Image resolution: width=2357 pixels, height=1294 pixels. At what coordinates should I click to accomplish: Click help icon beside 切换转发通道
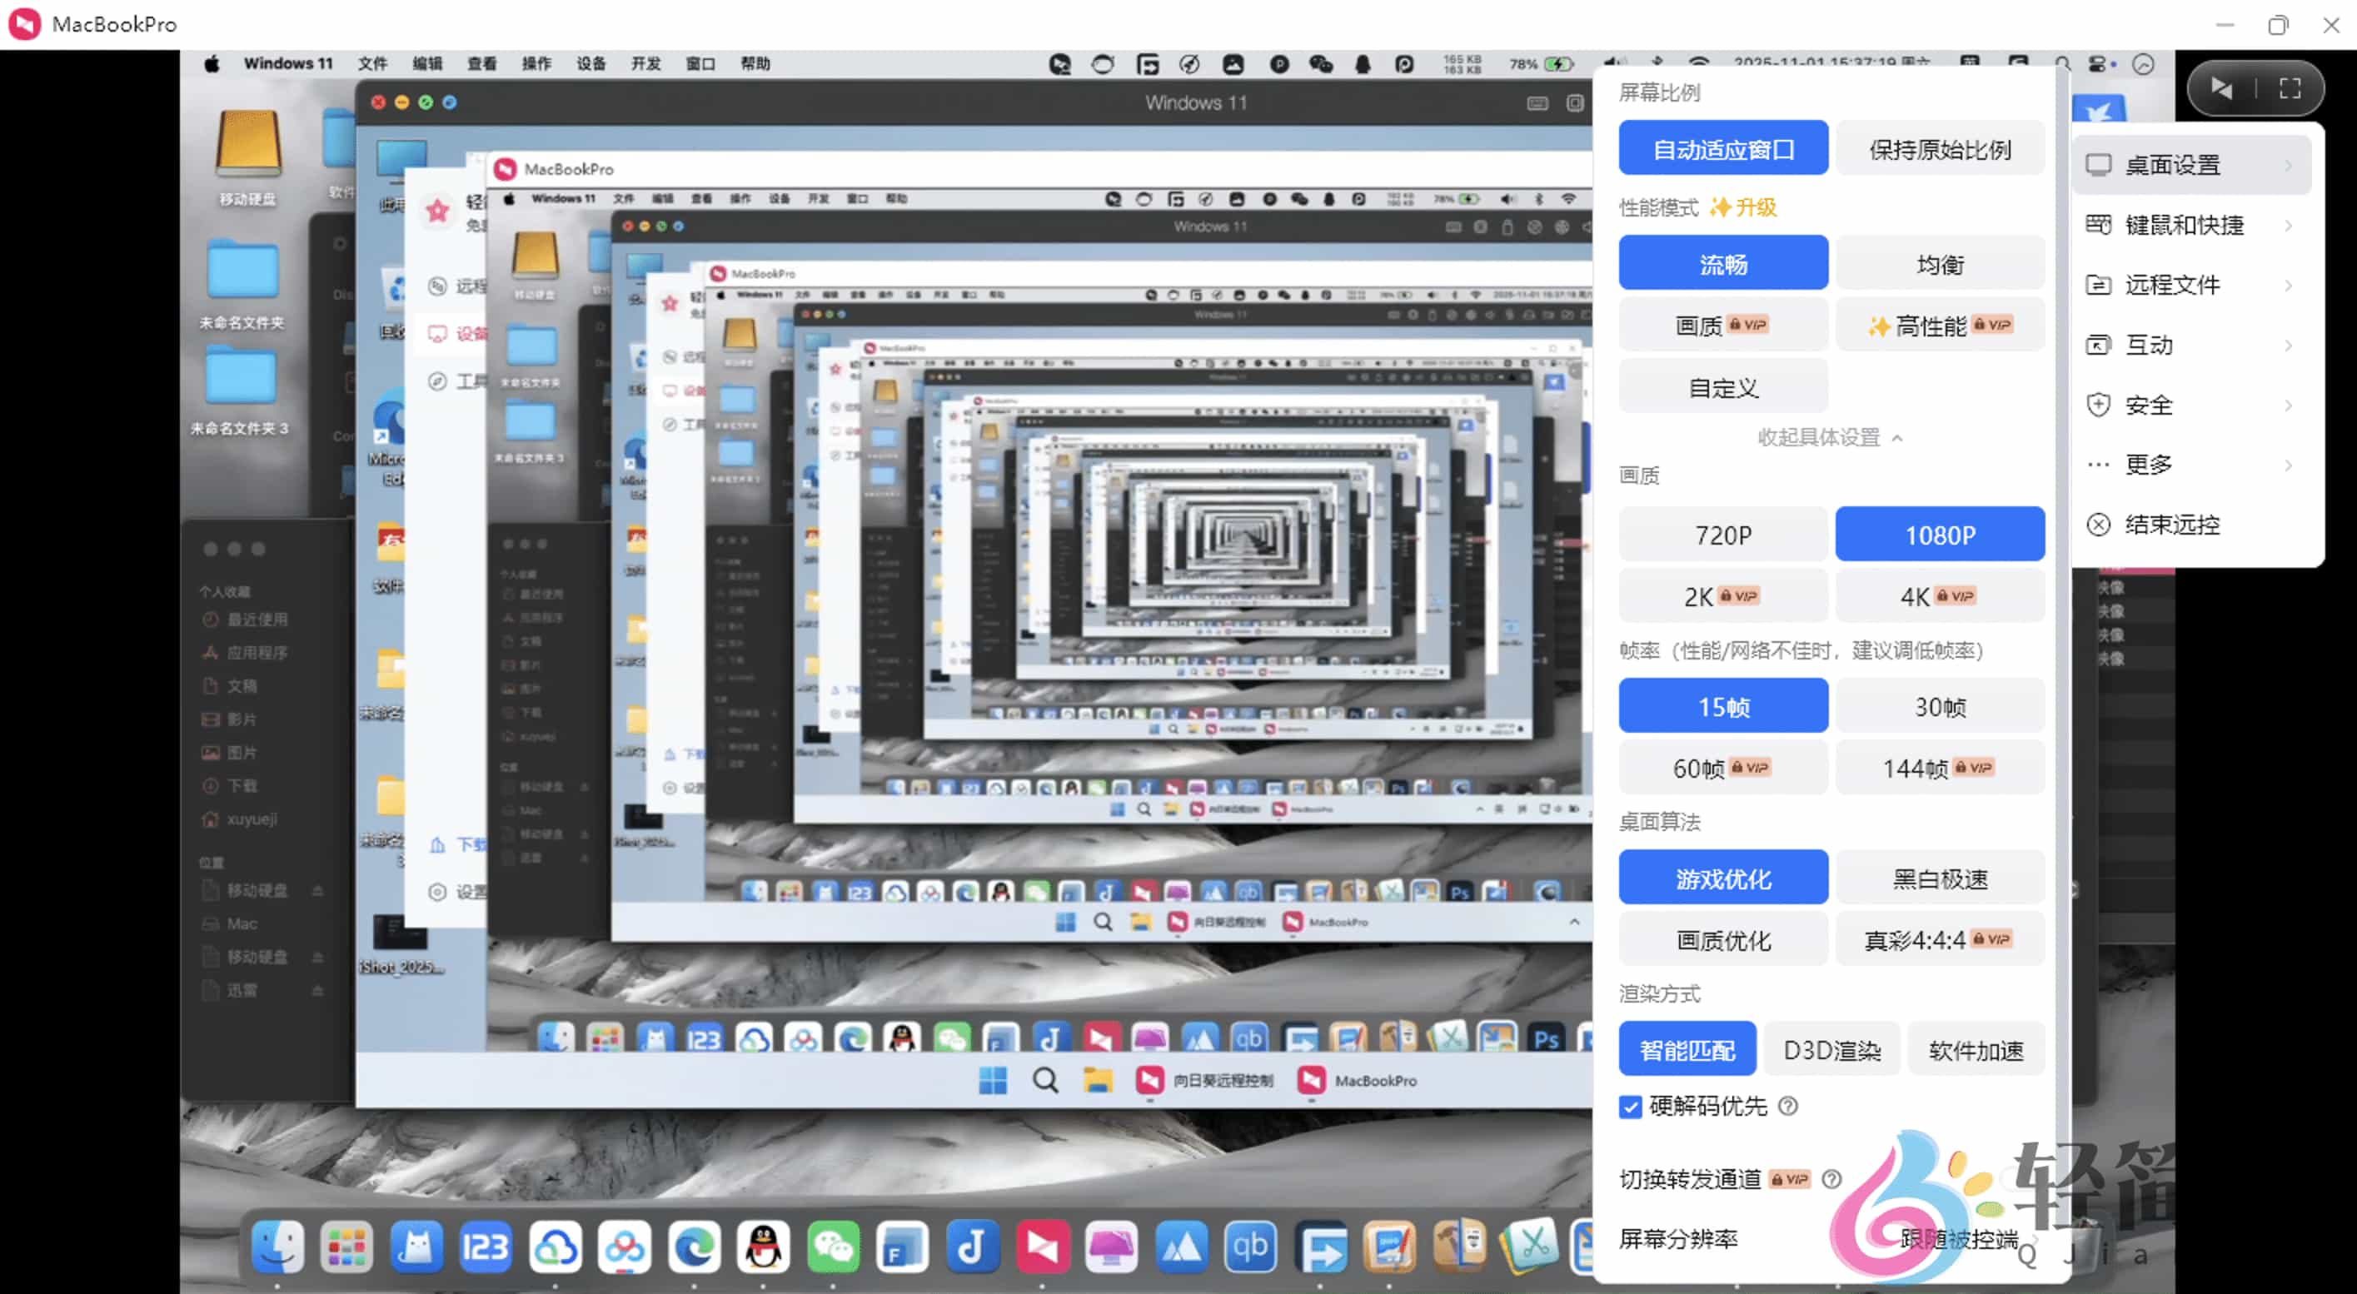point(1831,1179)
